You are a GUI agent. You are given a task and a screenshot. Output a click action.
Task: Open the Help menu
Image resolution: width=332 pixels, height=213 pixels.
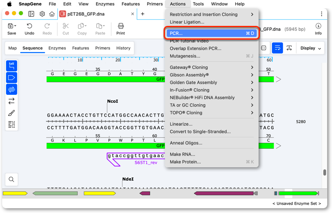pyautogui.click(x=240, y=4)
